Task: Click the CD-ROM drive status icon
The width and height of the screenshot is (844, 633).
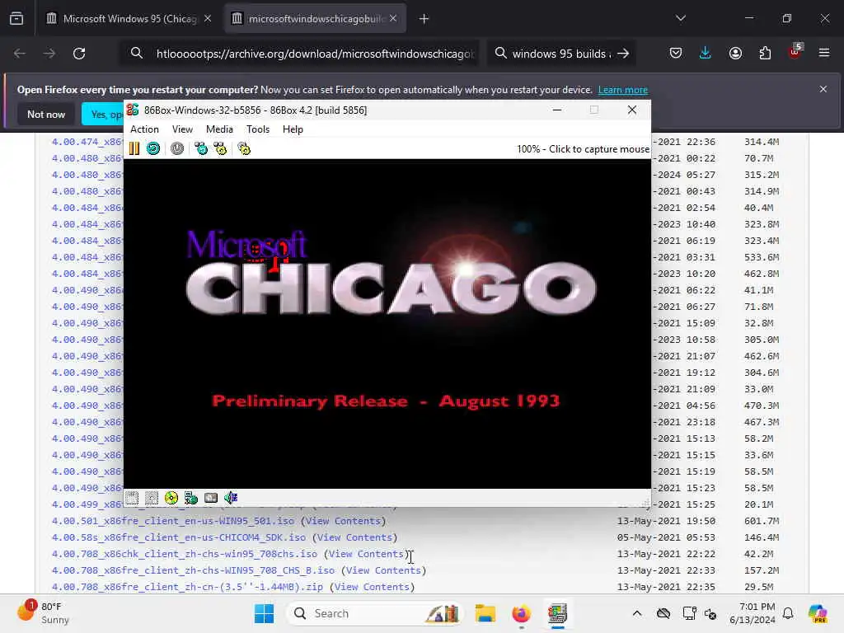Action: [171, 498]
